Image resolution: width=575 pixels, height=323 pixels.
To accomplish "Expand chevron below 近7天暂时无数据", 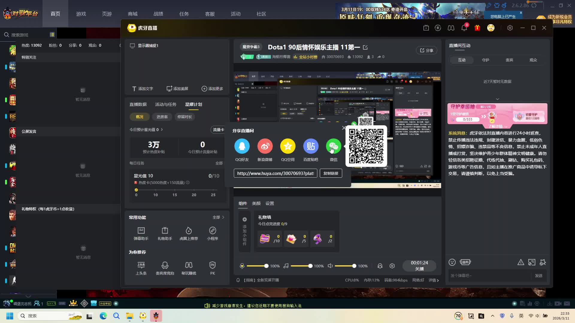I will pyautogui.click(x=497, y=99).
